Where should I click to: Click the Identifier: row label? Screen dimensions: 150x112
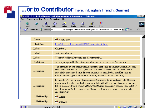tap(39, 44)
